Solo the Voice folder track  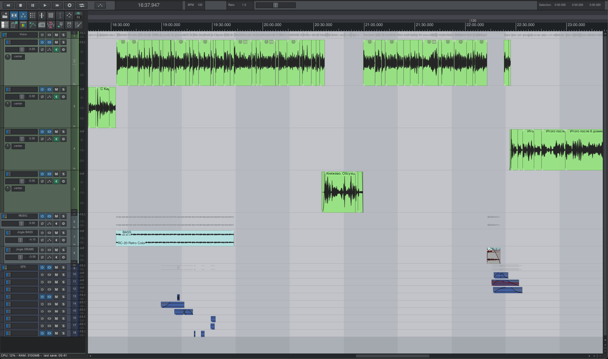point(63,35)
